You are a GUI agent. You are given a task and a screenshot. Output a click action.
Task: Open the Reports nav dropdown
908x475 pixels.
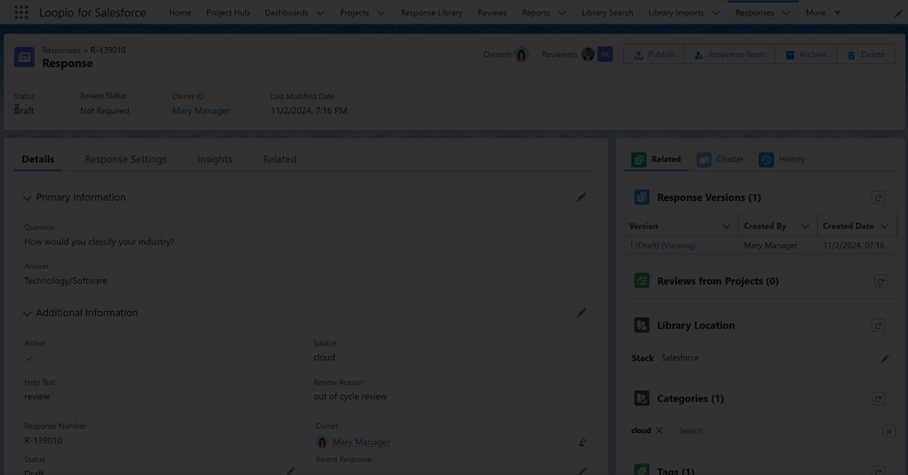[x=562, y=13]
